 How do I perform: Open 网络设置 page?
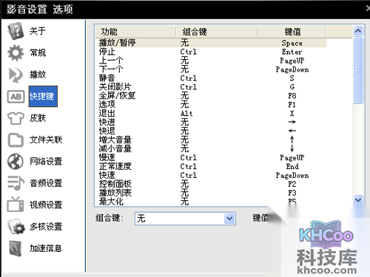click(46, 162)
